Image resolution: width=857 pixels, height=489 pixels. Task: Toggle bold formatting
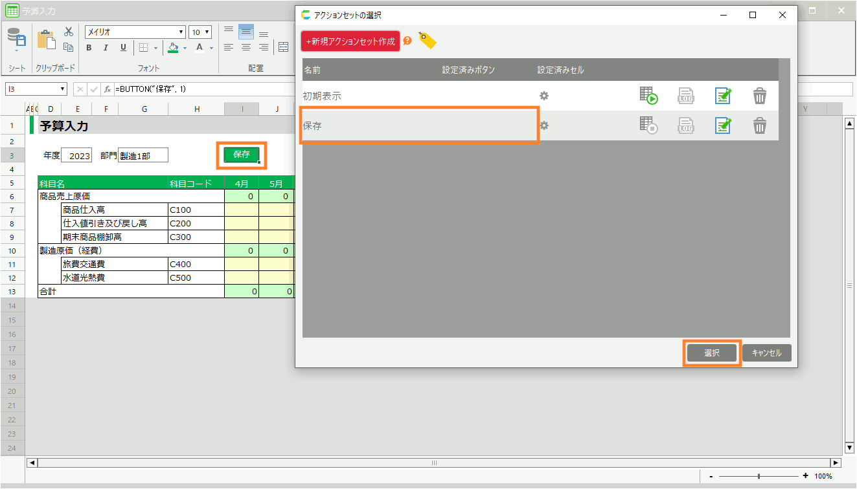coord(89,48)
